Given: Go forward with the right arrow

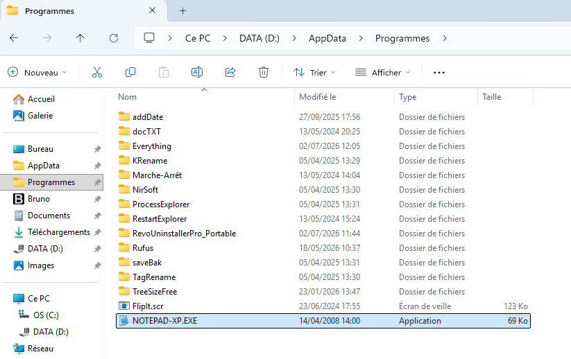Looking at the screenshot, I should [x=47, y=38].
